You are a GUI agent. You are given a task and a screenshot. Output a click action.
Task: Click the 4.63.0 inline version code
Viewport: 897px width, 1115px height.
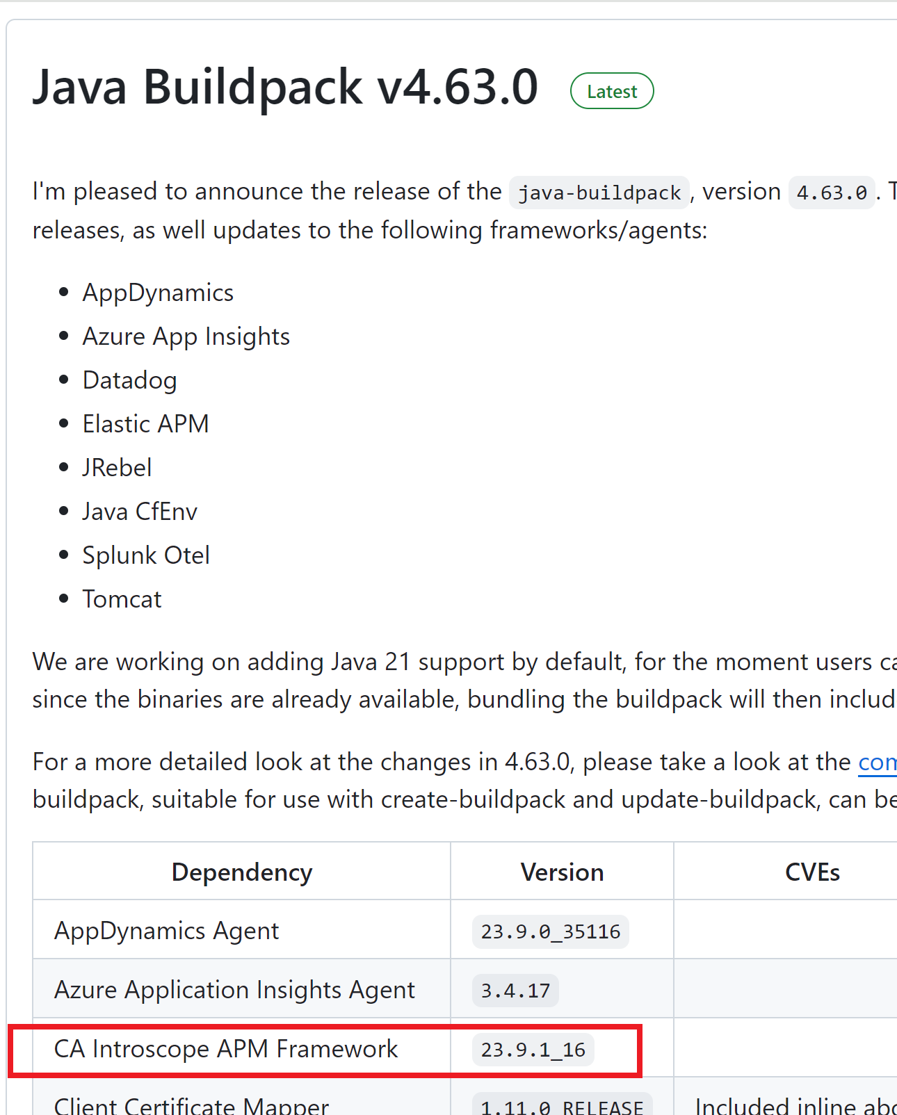click(x=832, y=193)
